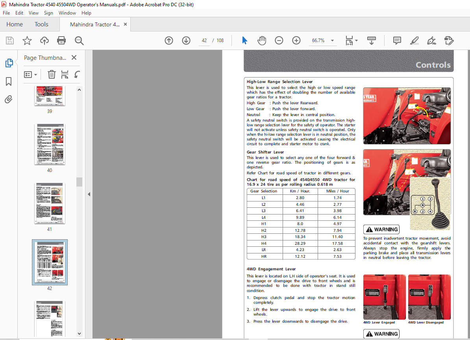Click the 66.7% zoom value field
The image size is (470, 340).
click(318, 41)
